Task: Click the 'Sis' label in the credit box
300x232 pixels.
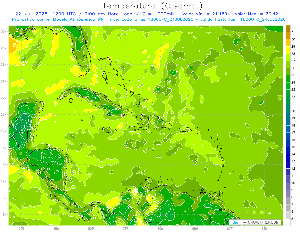Action: pos(235,222)
